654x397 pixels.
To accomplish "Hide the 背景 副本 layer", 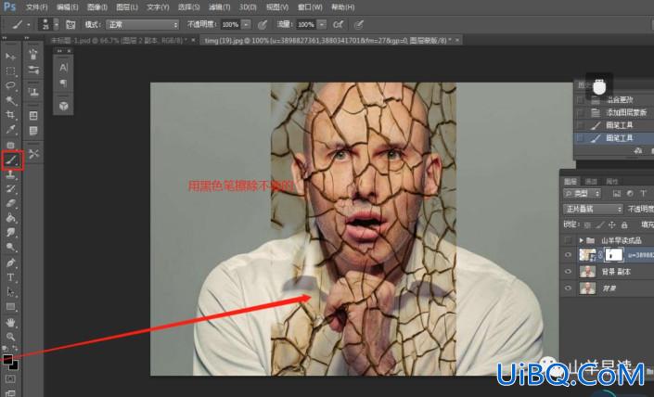I will click(x=568, y=272).
